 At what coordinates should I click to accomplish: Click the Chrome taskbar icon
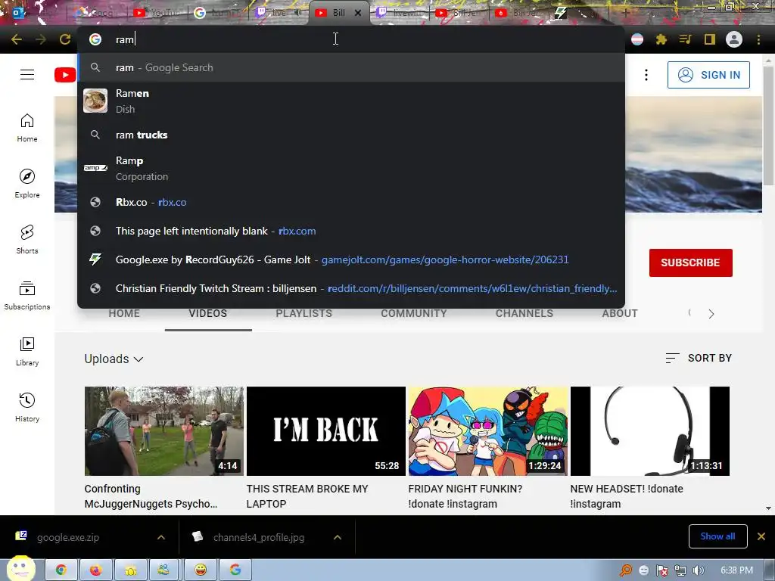[x=61, y=570]
